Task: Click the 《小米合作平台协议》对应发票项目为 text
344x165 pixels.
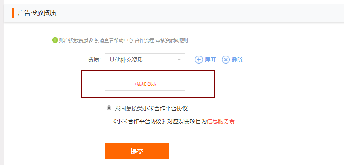Action: point(159,121)
